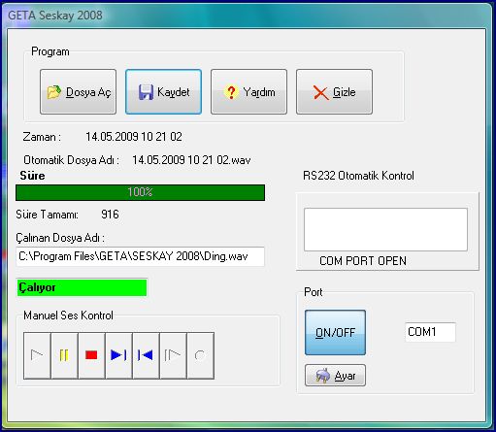Open a file with Dosya Aç

tap(78, 92)
